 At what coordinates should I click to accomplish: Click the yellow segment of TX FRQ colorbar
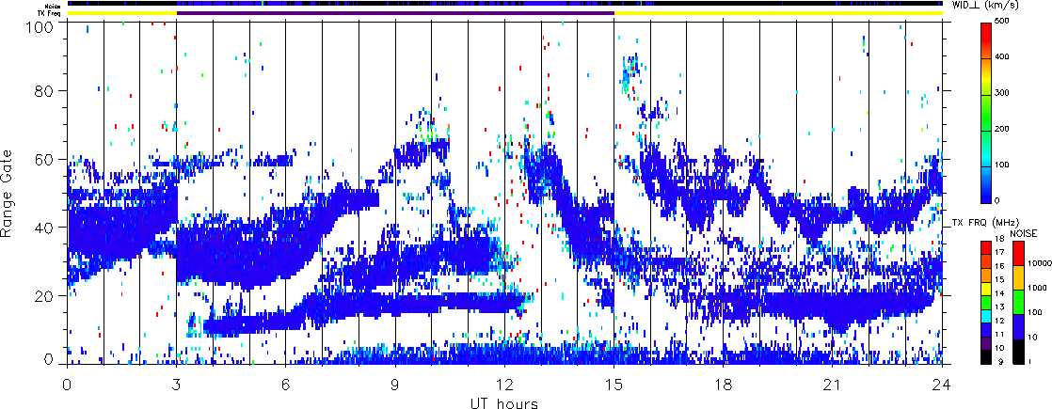coord(987,289)
